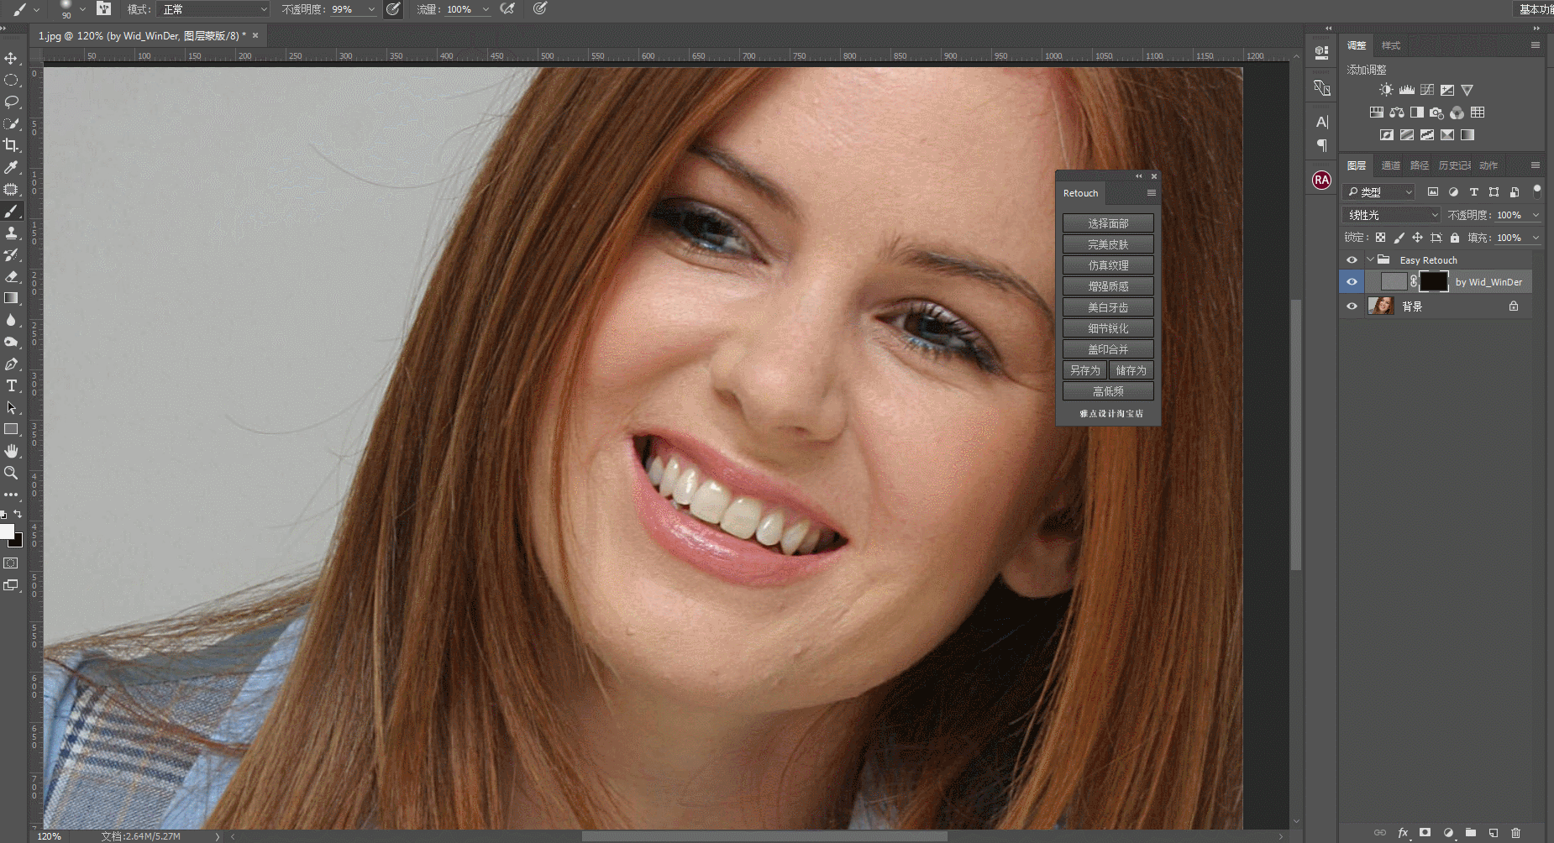Select the Crop tool

pyautogui.click(x=12, y=145)
